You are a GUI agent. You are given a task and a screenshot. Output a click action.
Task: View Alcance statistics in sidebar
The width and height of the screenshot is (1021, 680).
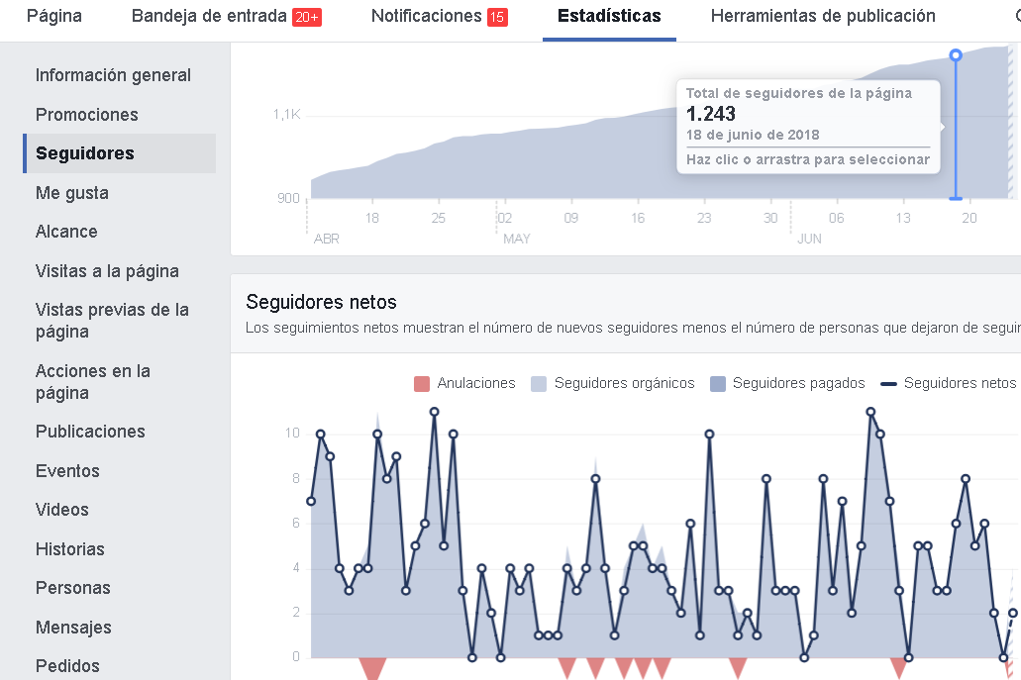(x=66, y=232)
